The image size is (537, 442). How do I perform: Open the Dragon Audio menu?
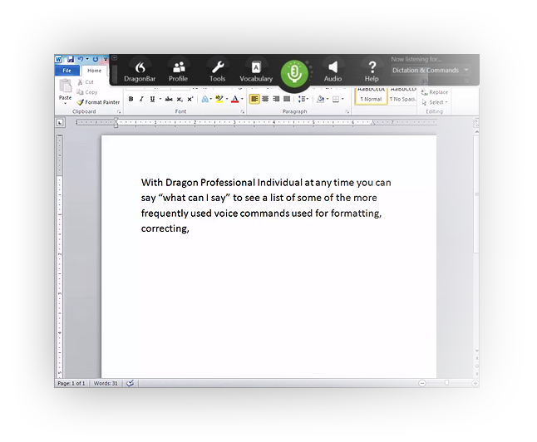[333, 71]
